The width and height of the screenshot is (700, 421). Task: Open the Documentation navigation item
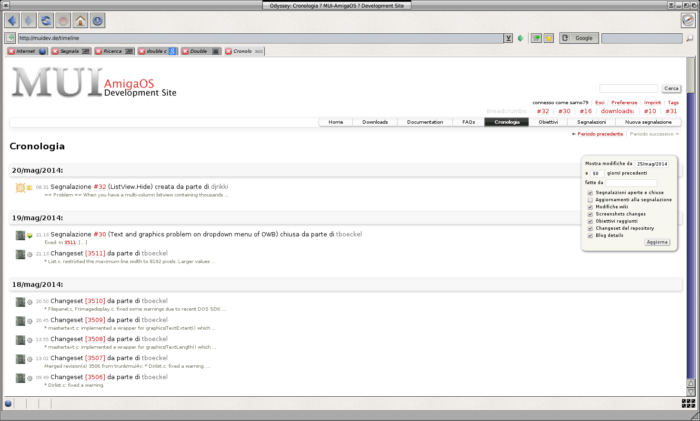pyautogui.click(x=425, y=122)
